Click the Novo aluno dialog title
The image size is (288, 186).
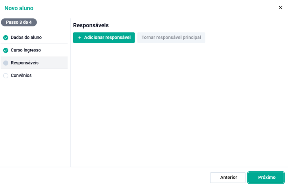pos(19,8)
